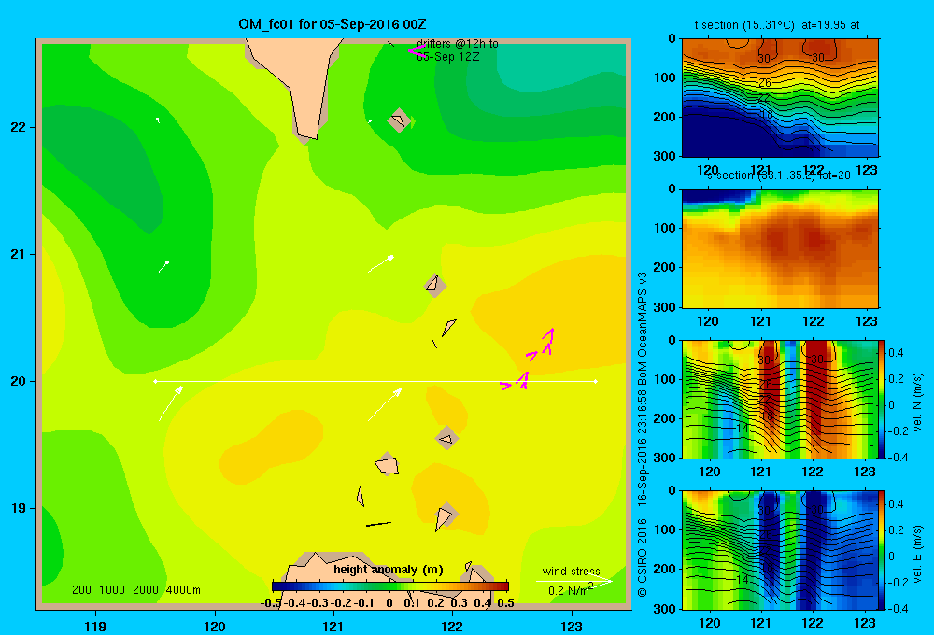Click the white wind arrow near 21N 119.6E
This screenshot has width=934, height=635.
coord(163,266)
